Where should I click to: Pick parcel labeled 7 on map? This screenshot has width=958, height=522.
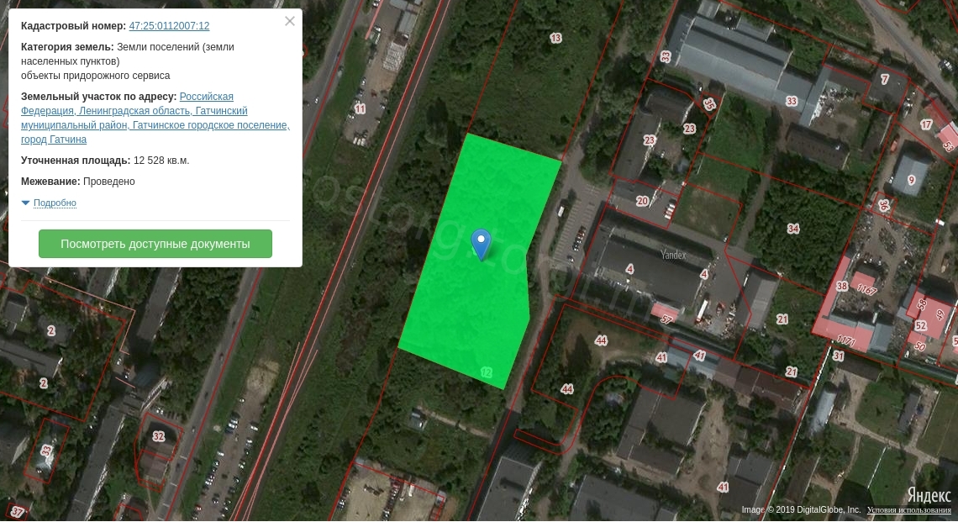coord(885,80)
